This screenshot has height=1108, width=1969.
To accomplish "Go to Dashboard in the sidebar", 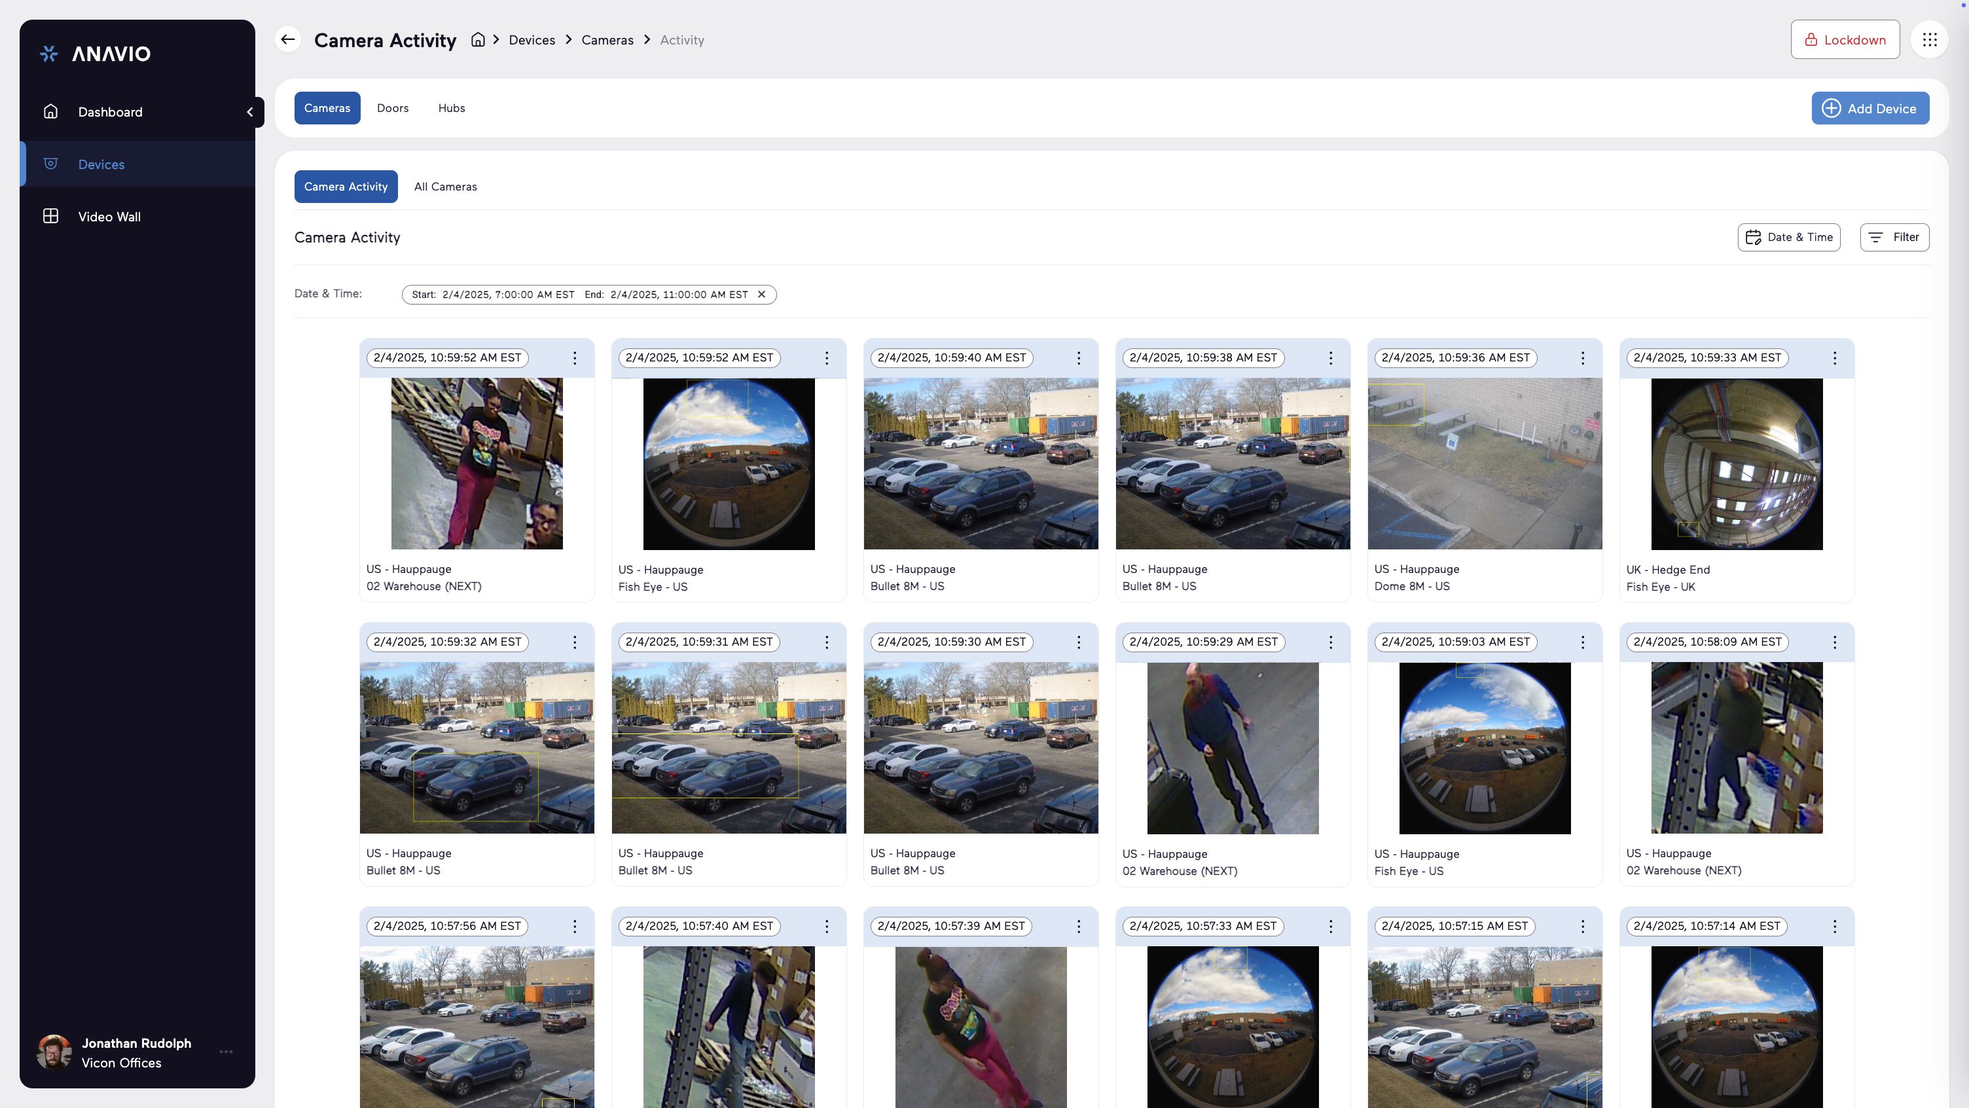I will pyautogui.click(x=110, y=113).
